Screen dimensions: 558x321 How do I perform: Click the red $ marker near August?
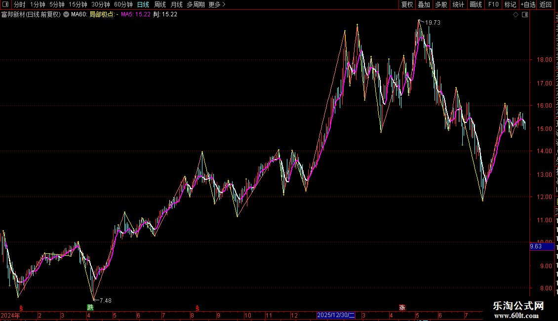[x=198, y=308]
